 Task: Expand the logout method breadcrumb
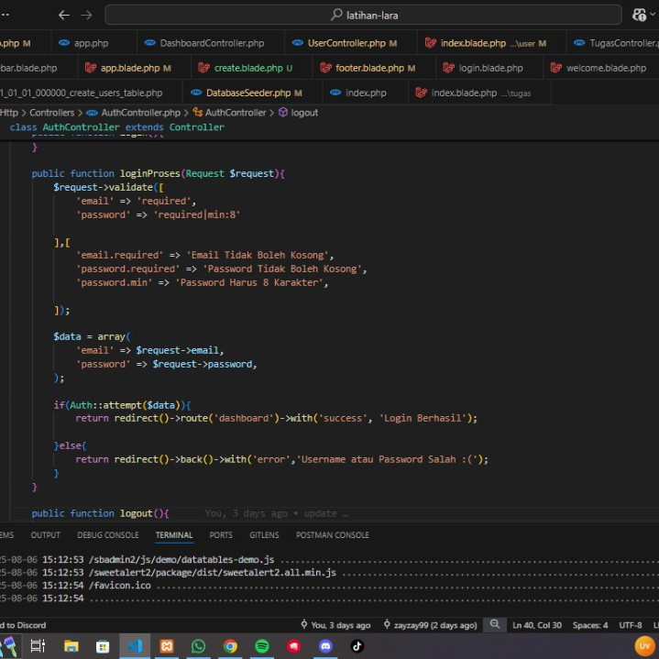[x=304, y=113]
